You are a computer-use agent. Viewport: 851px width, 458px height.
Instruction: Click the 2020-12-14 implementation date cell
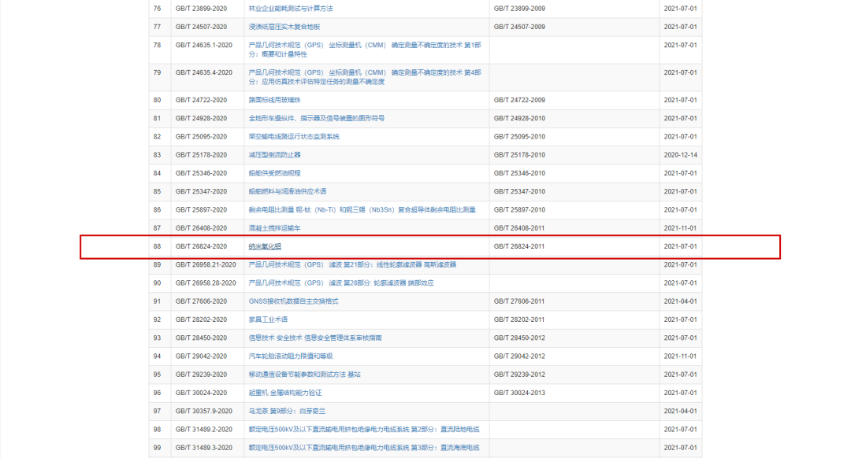coord(680,155)
